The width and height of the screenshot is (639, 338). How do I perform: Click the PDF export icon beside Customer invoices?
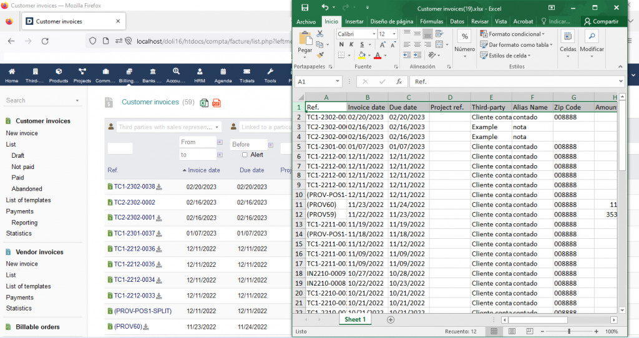217,103
